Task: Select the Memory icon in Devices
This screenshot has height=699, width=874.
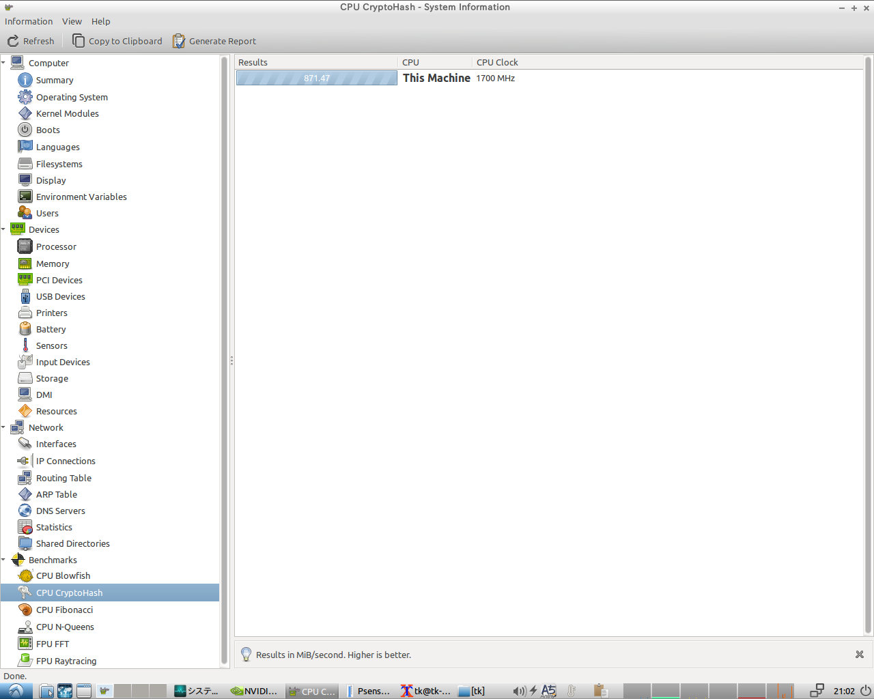Action: click(25, 263)
